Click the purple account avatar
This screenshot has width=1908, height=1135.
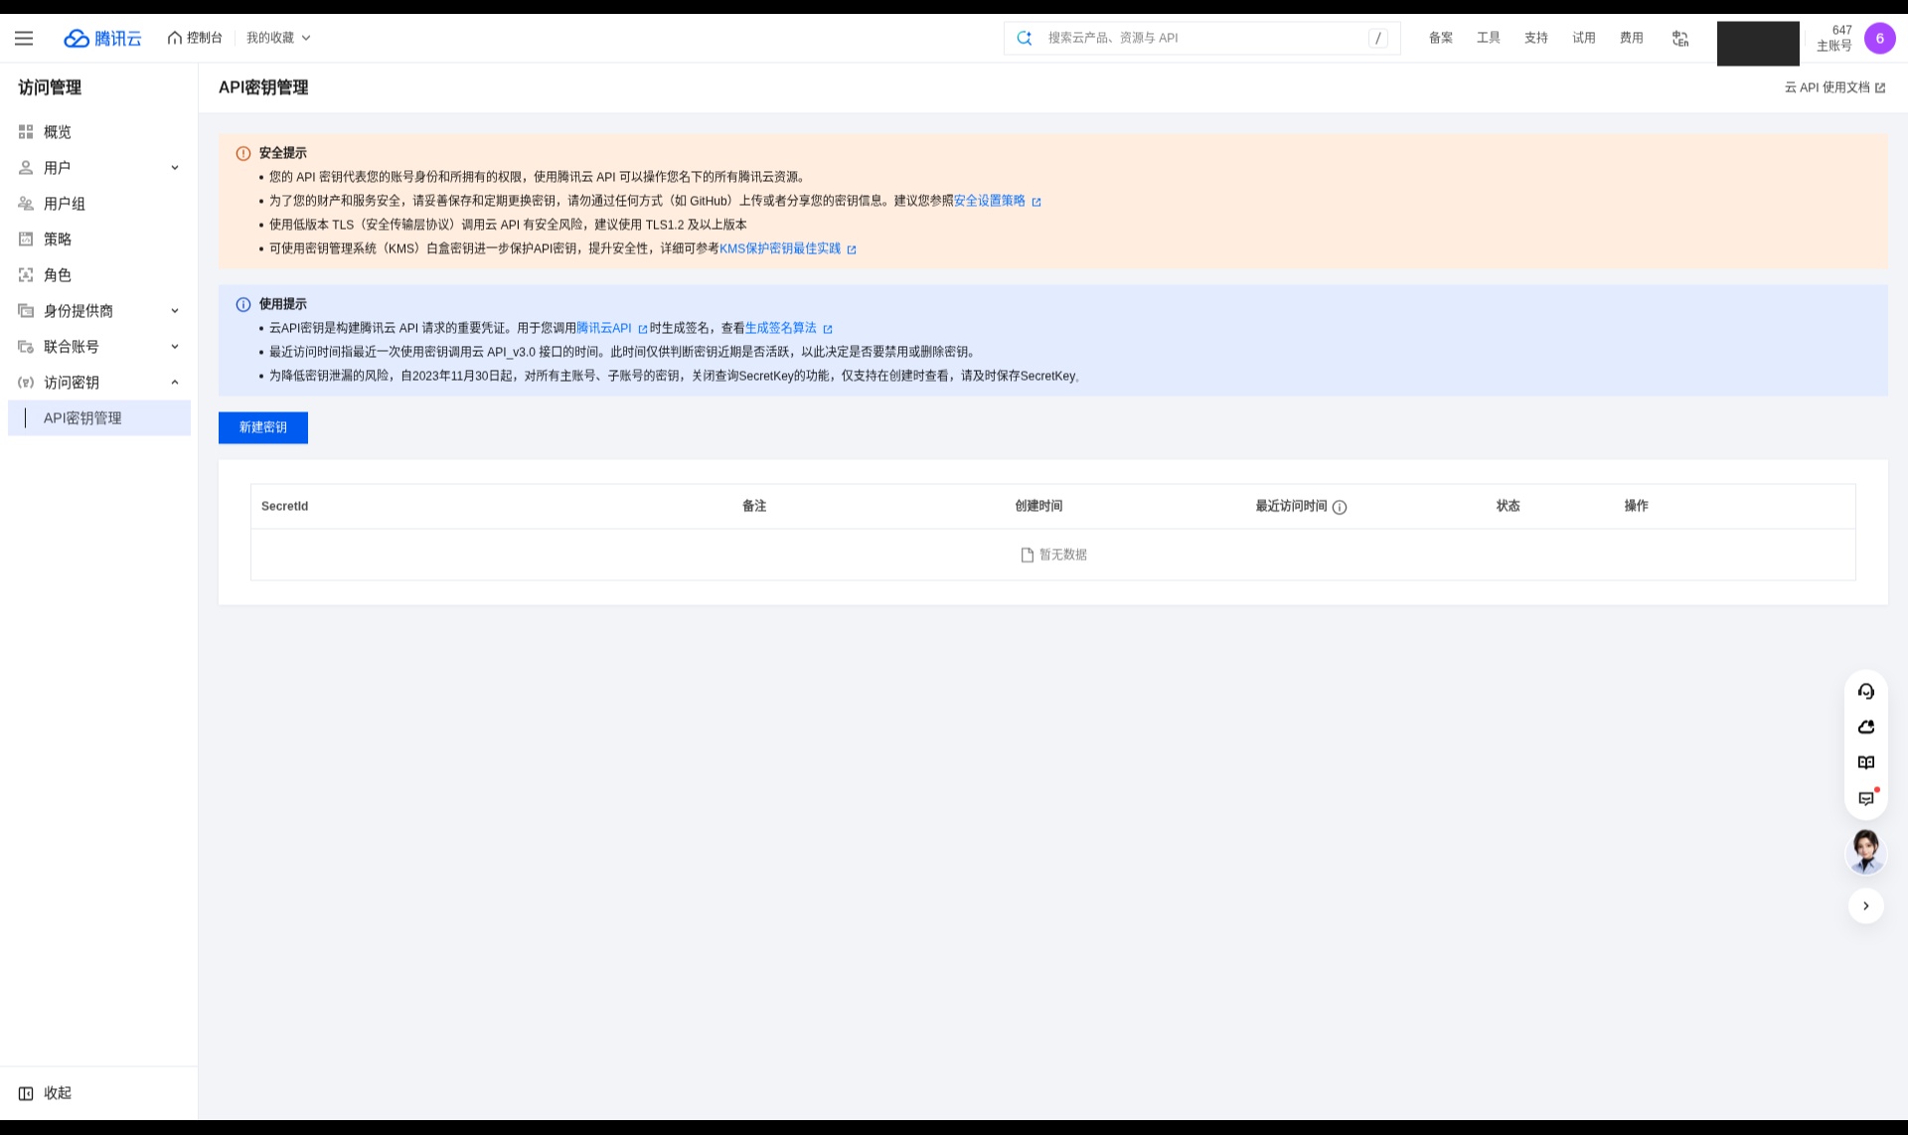[x=1879, y=38]
